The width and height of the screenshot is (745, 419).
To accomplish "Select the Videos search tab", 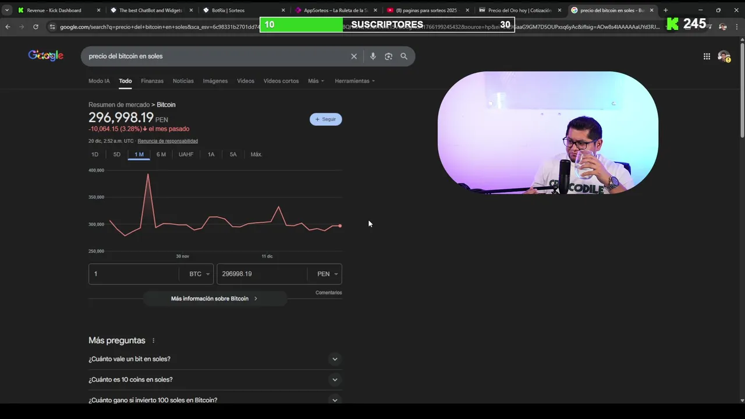I will 246,81.
